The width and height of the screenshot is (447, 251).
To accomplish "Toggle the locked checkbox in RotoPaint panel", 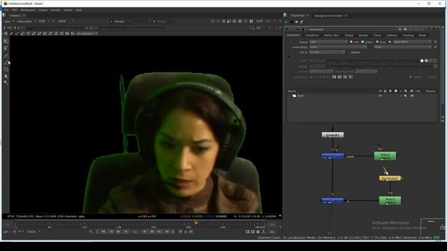I will pos(425,77).
